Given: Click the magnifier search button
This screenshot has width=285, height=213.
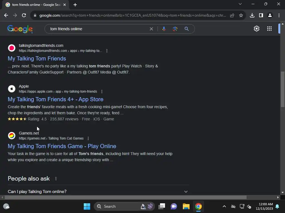Looking at the screenshot, I should (186, 29).
